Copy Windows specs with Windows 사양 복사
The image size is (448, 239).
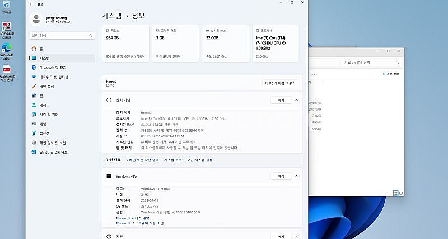click(x=281, y=176)
